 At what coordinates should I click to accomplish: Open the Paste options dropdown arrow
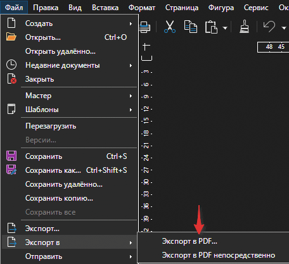(x=225, y=28)
